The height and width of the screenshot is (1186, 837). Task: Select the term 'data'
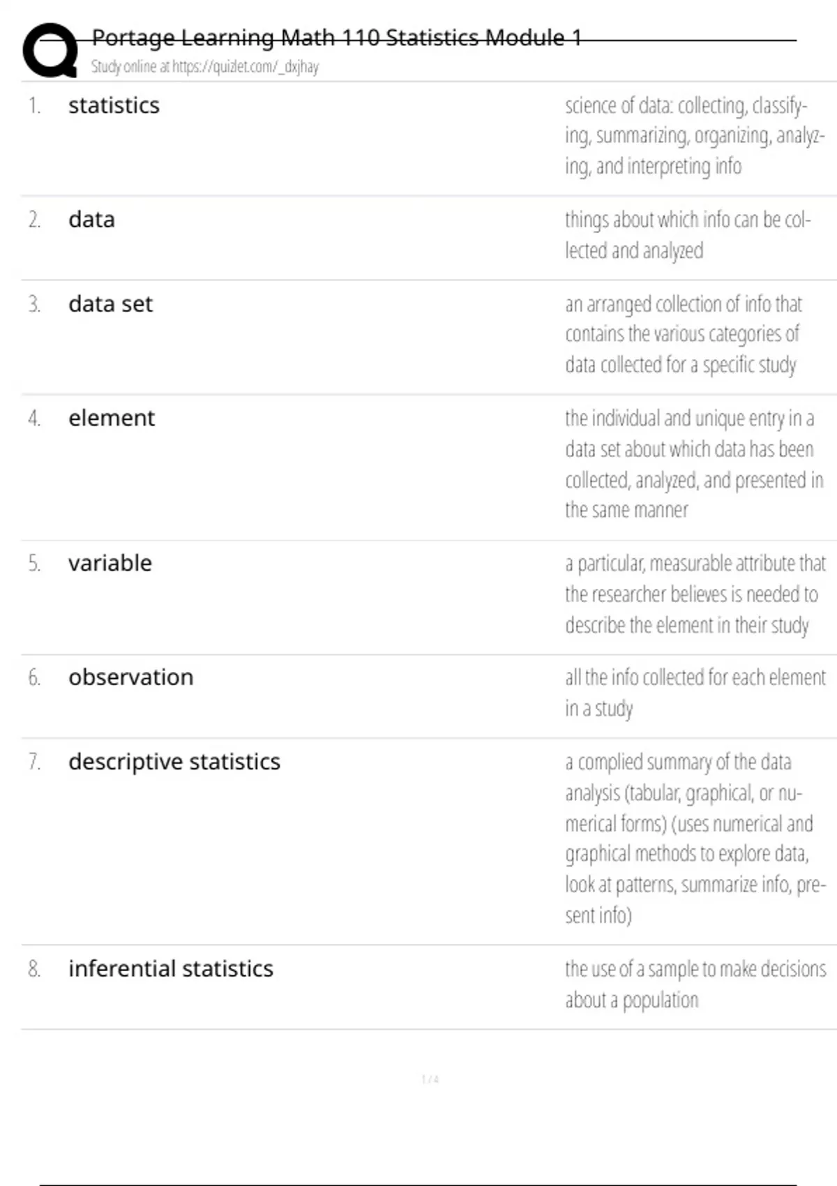point(91,220)
